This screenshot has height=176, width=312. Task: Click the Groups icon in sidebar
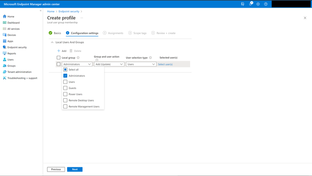tap(4, 65)
